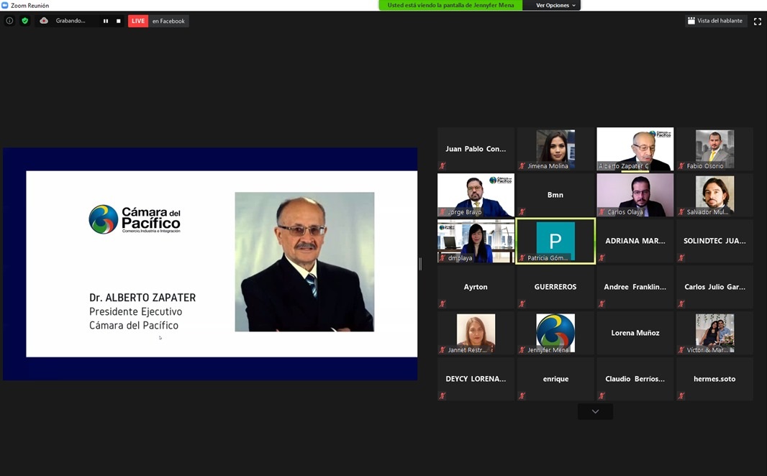Open the 'en Facebook' live stream label
767x476 pixels.
(x=168, y=21)
